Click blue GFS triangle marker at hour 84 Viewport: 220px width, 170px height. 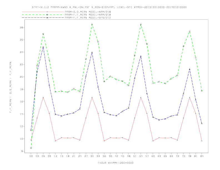pyautogui.click(x=202, y=124)
